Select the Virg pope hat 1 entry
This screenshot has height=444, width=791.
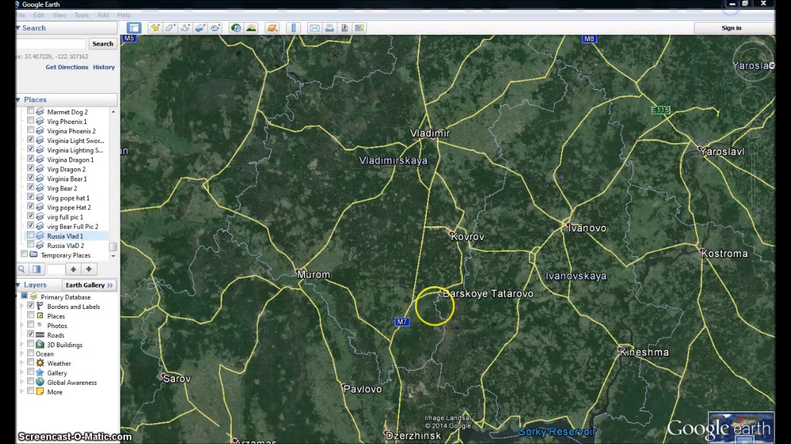coord(69,198)
